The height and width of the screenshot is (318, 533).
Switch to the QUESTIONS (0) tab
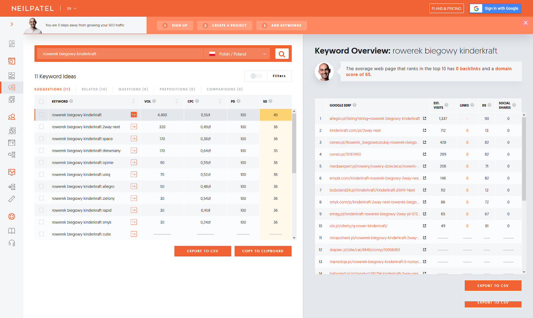click(x=133, y=89)
